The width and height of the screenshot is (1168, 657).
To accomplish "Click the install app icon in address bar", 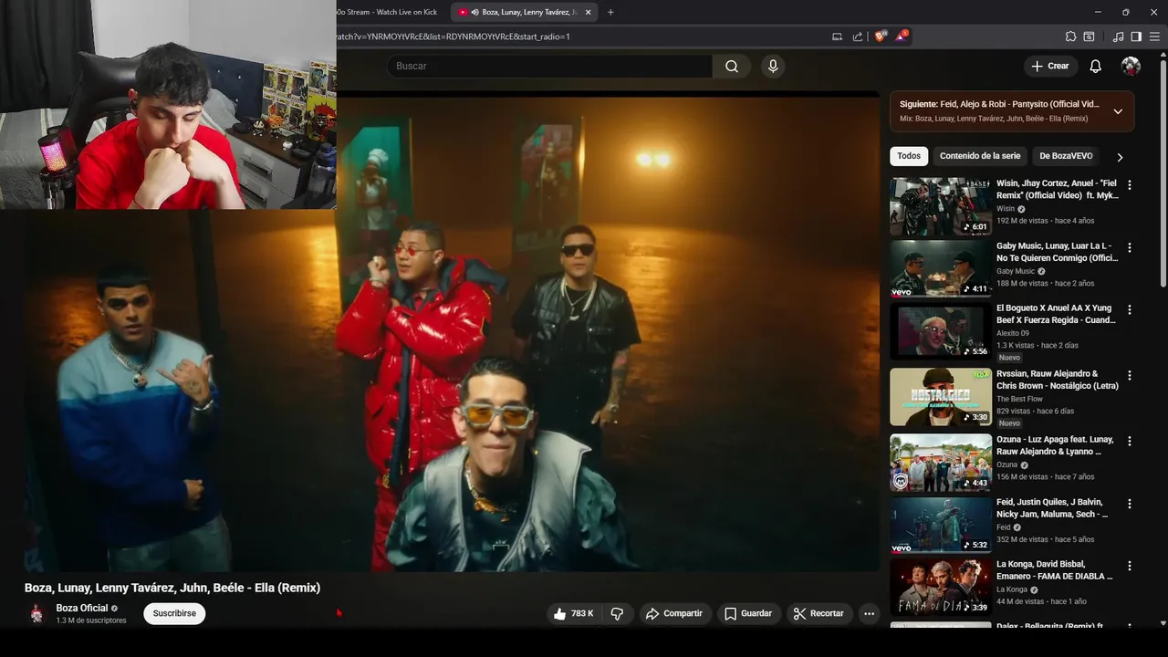I will pos(837,36).
